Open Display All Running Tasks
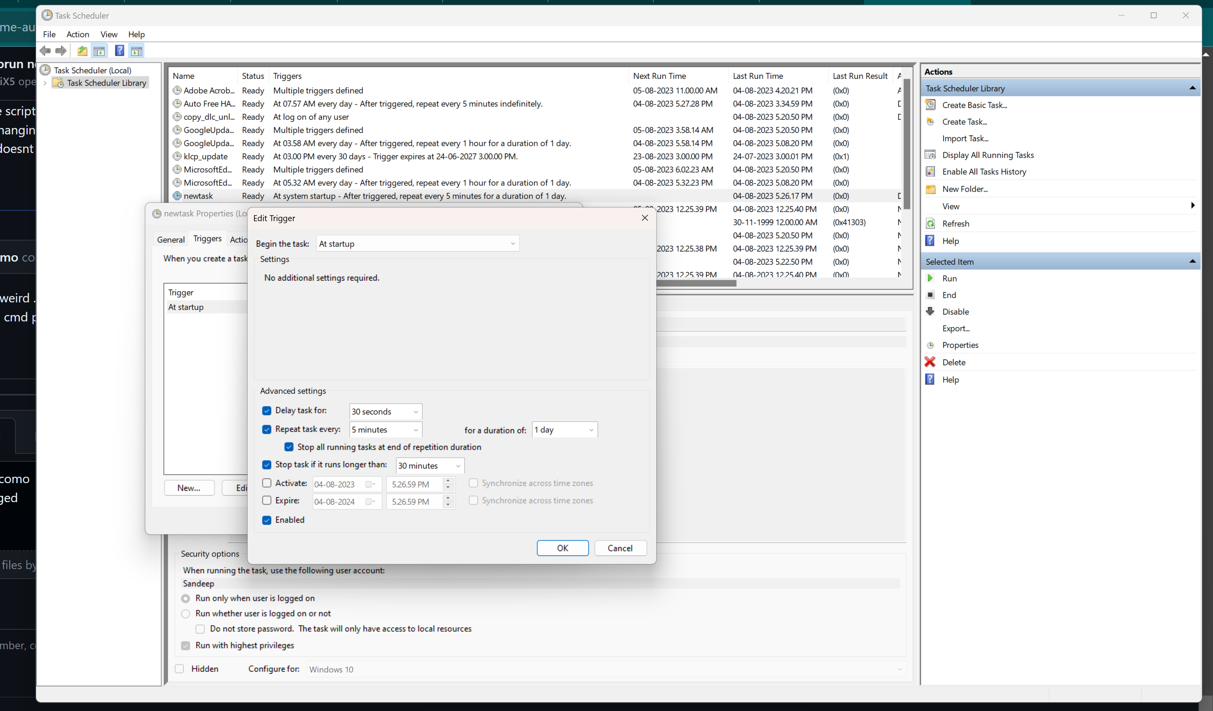1213x711 pixels. (988, 155)
